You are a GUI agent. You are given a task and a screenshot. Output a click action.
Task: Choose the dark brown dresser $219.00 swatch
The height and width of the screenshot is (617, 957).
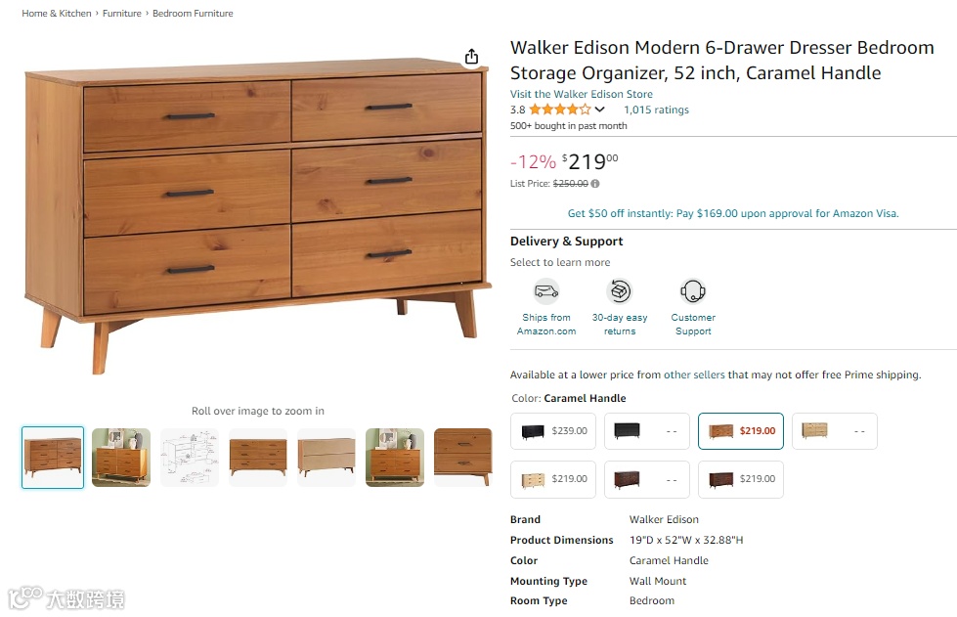[x=741, y=479]
